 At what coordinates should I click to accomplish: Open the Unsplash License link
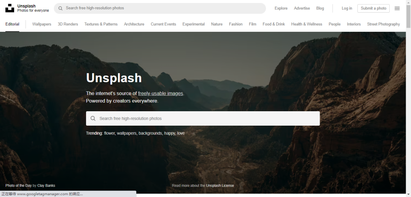[x=220, y=186]
